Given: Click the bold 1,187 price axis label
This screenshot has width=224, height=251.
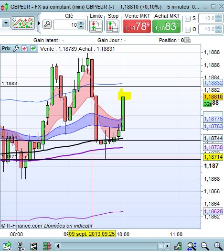Looking at the screenshot, I should click(x=211, y=166).
